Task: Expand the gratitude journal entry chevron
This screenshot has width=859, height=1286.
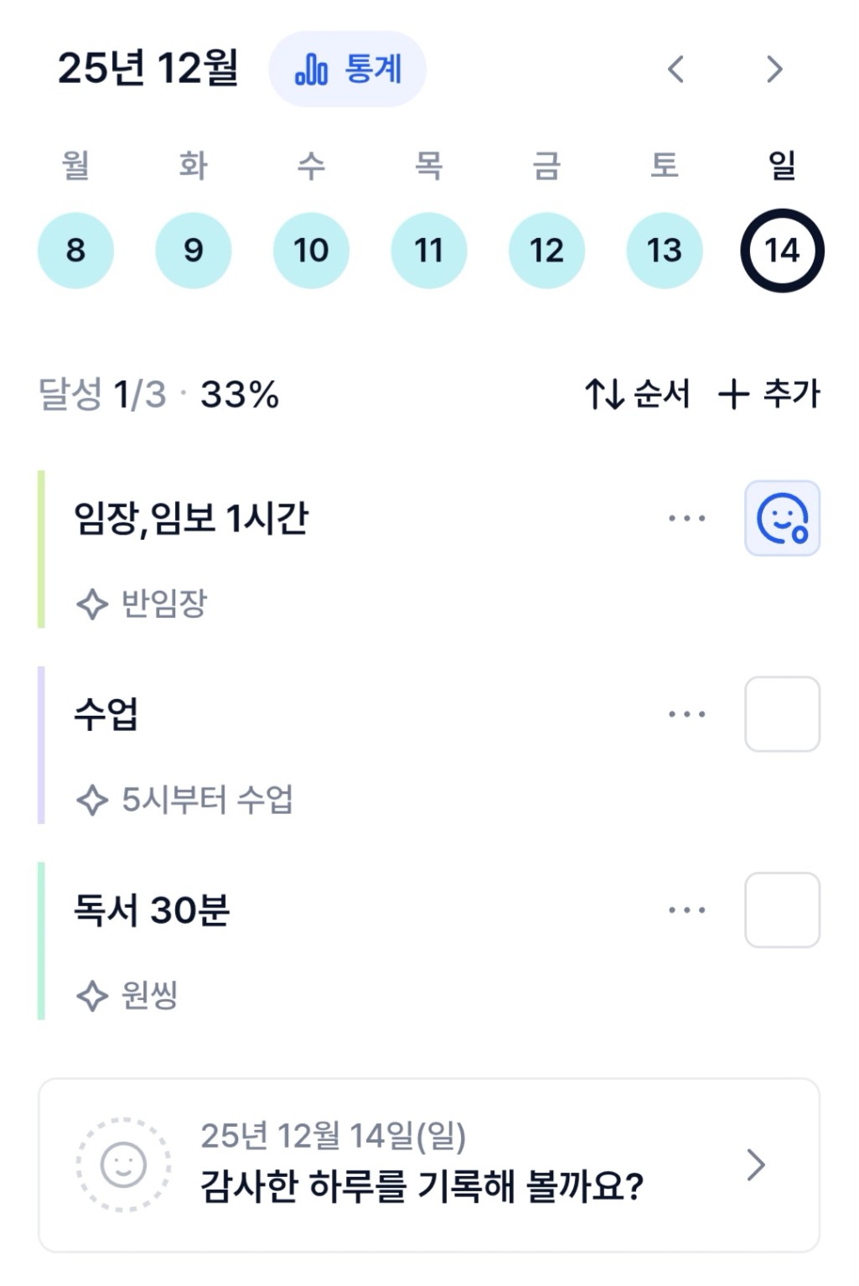Action: coord(756,1165)
